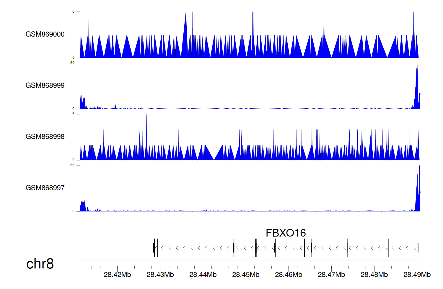Screen dimensions: 443x289
Task: Click the chr8 chromosome label
Action: point(40,264)
